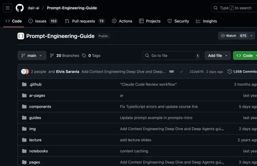Open the Actions tab
The height and width of the screenshot is (166, 257).
point(122,21)
